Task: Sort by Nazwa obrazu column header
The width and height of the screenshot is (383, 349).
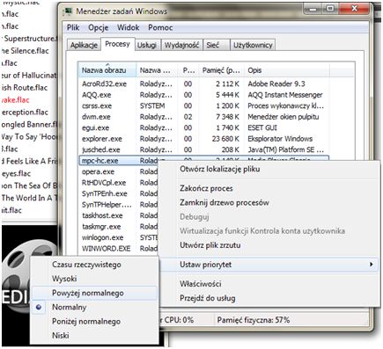Action: [107, 70]
